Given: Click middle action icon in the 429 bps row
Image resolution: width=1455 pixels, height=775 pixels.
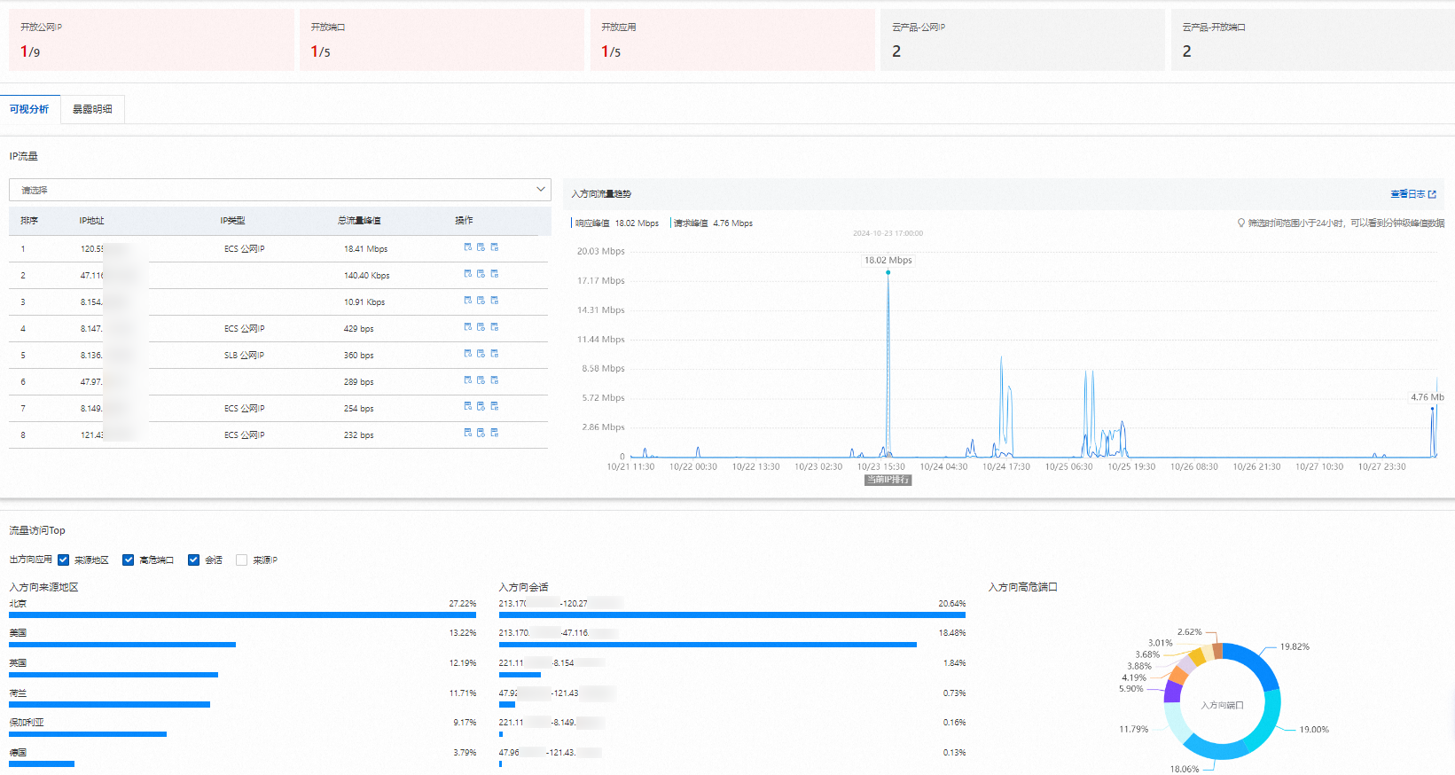Looking at the screenshot, I should [481, 327].
